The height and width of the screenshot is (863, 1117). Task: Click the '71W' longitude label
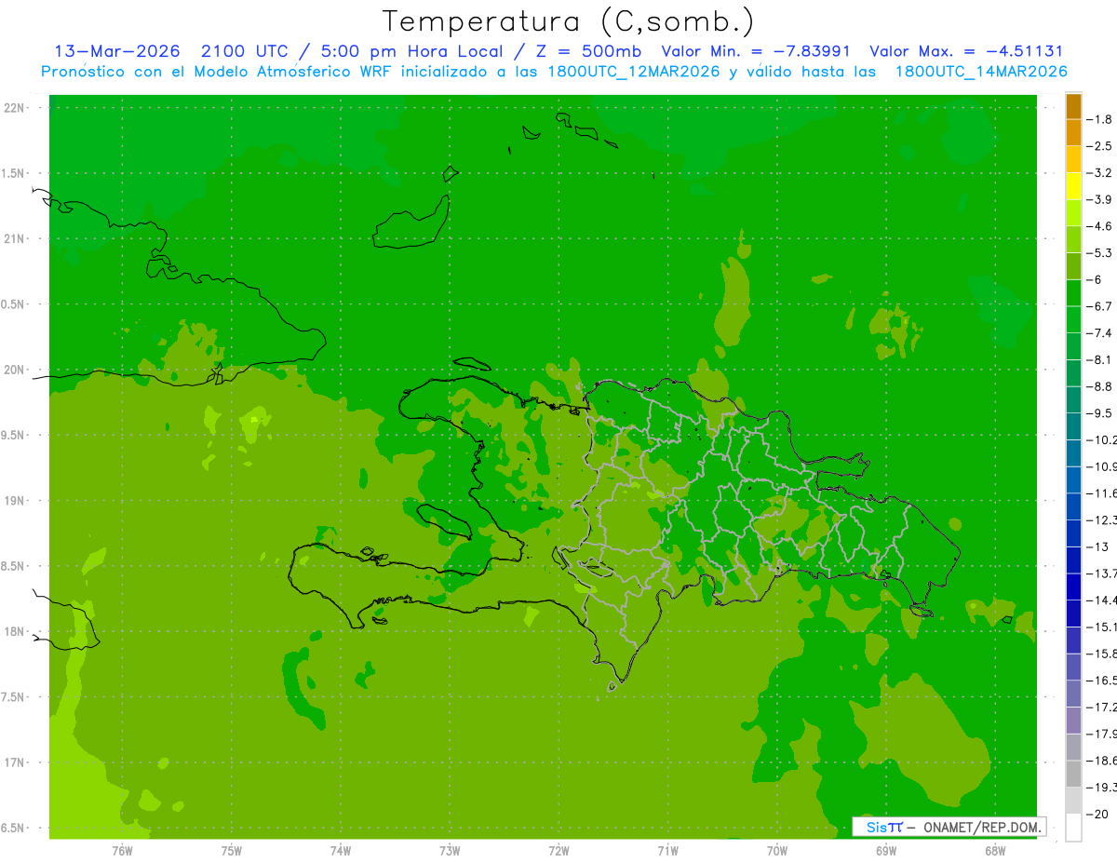(x=667, y=850)
